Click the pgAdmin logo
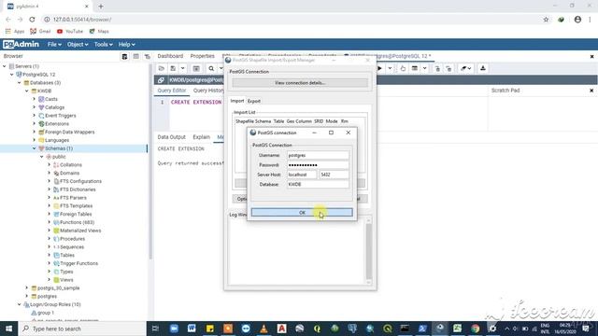The height and width of the screenshot is (336, 598). (21, 44)
